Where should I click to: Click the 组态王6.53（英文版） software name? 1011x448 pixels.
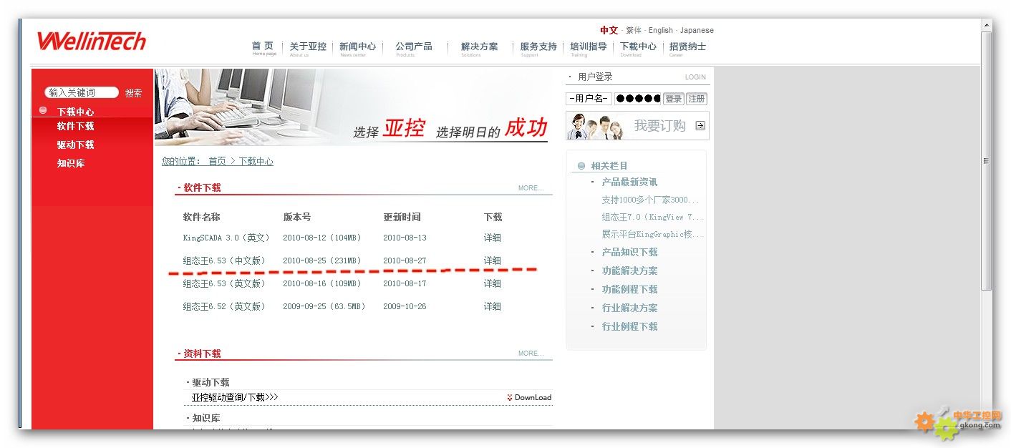[x=224, y=283]
